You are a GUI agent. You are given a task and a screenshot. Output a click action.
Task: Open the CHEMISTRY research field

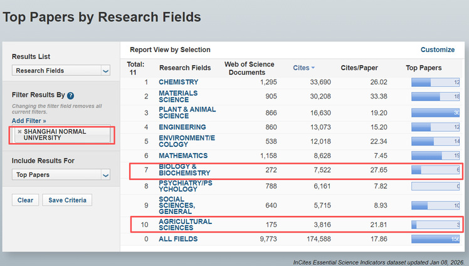coord(178,82)
